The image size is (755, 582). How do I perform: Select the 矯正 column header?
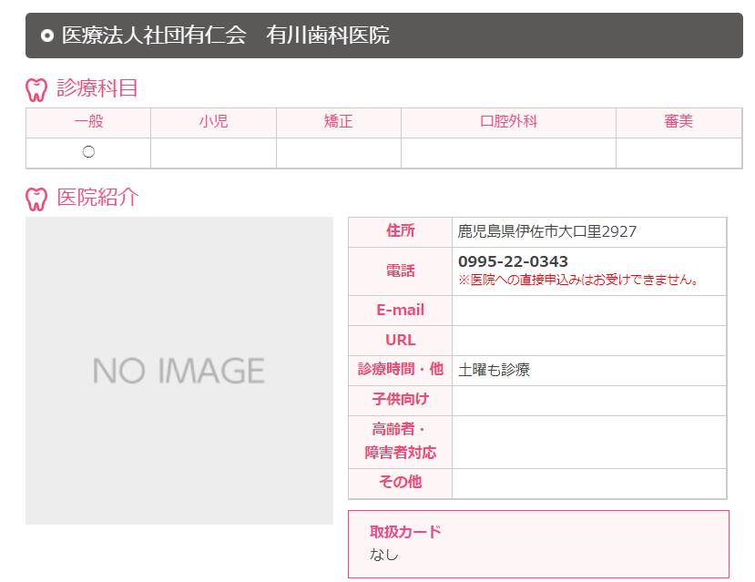(x=339, y=122)
